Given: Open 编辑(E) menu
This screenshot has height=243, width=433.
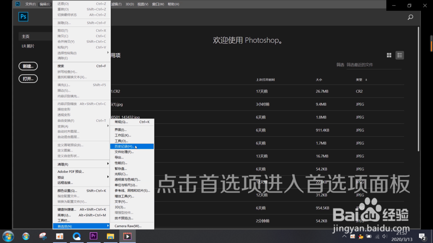Looking at the screenshot, I should pos(45,4).
